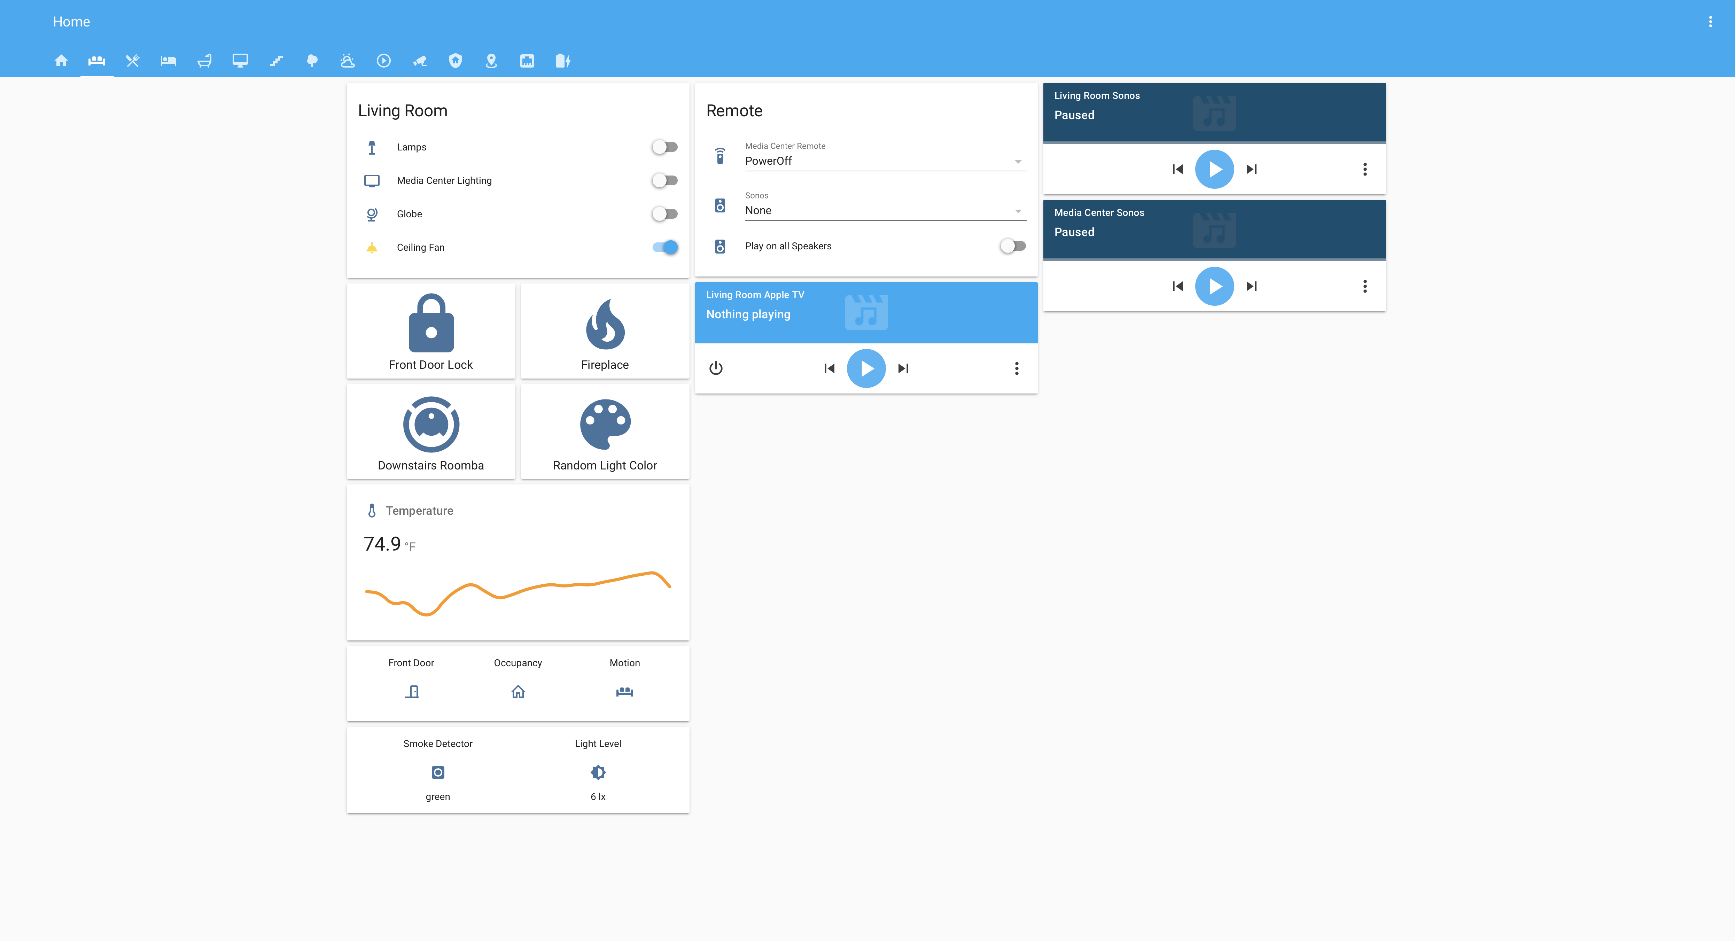Switch to the kitchen utensils tab
This screenshot has width=1735, height=941.
tap(133, 61)
